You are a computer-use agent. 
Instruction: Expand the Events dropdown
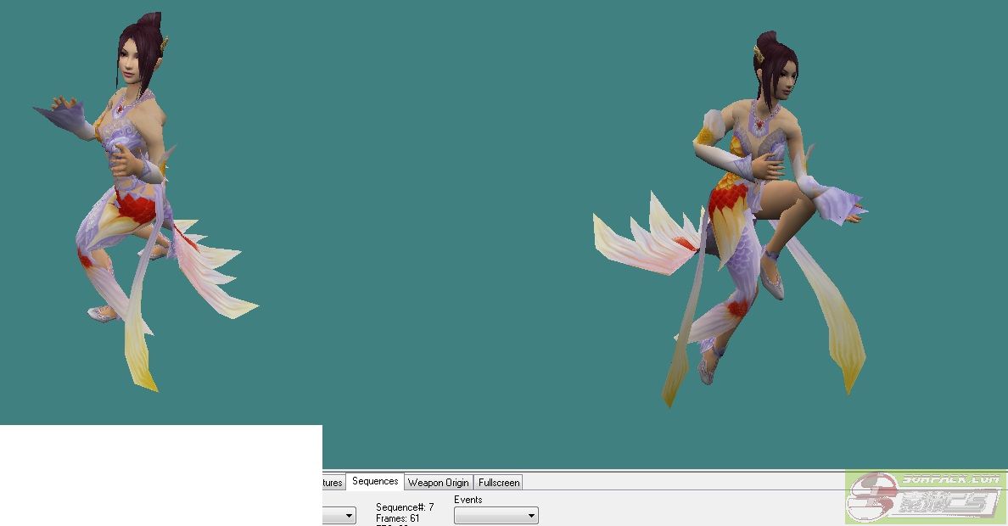(x=496, y=516)
